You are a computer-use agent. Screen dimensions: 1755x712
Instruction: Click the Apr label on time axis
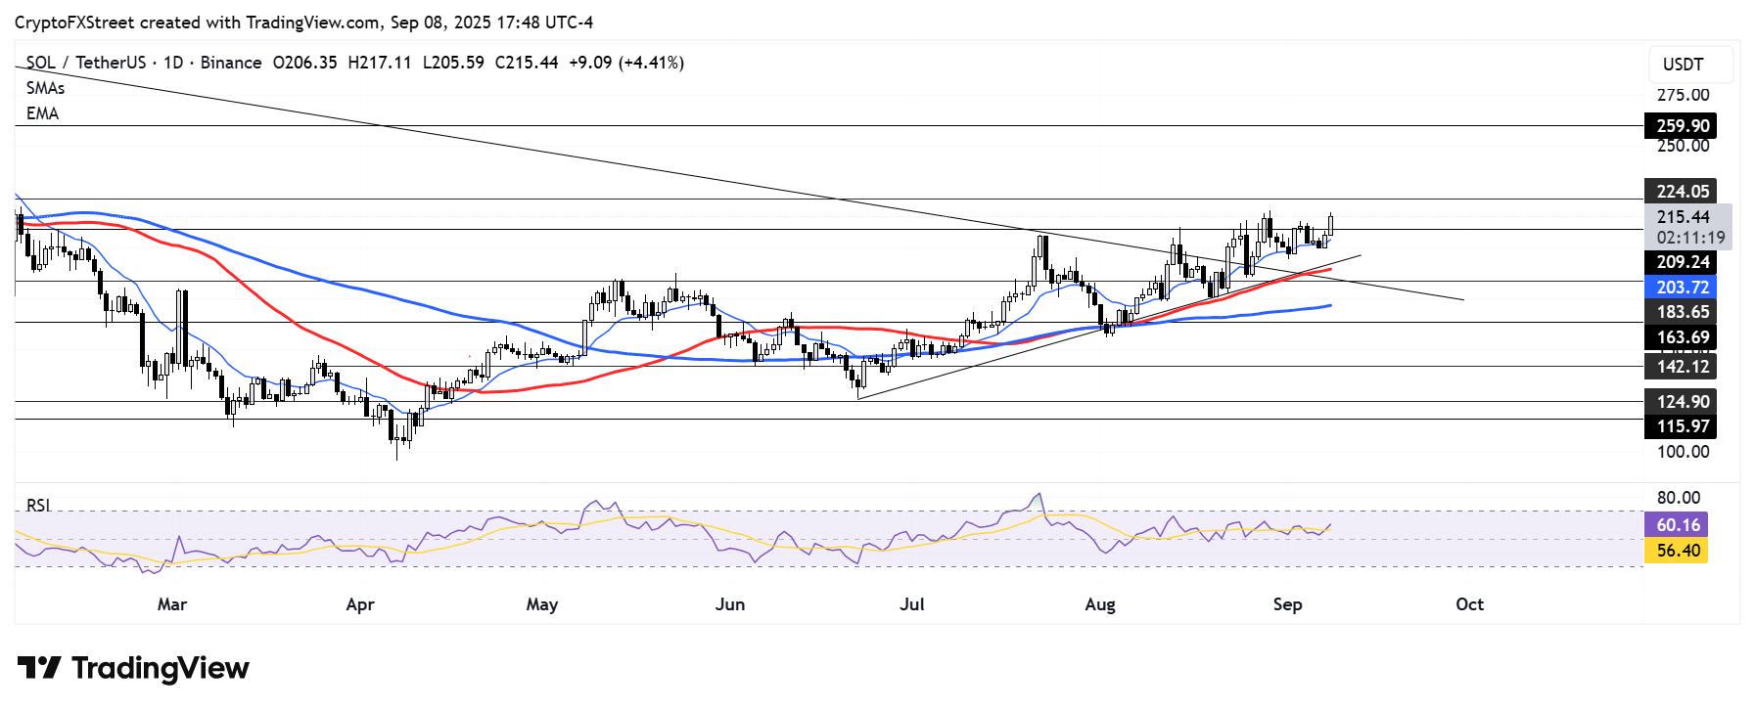pyautogui.click(x=360, y=604)
